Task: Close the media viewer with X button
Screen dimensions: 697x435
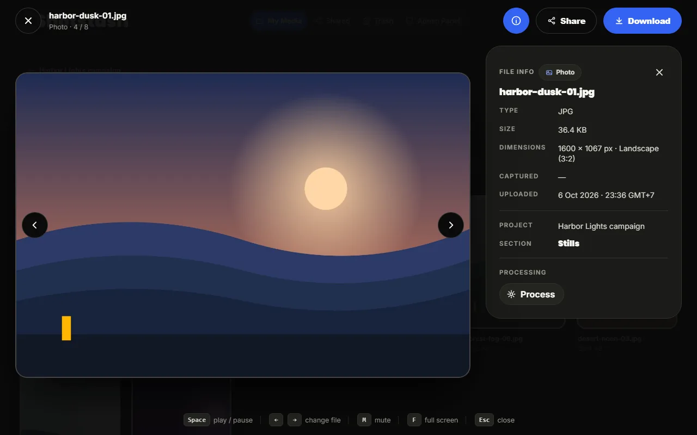Action: tap(28, 21)
